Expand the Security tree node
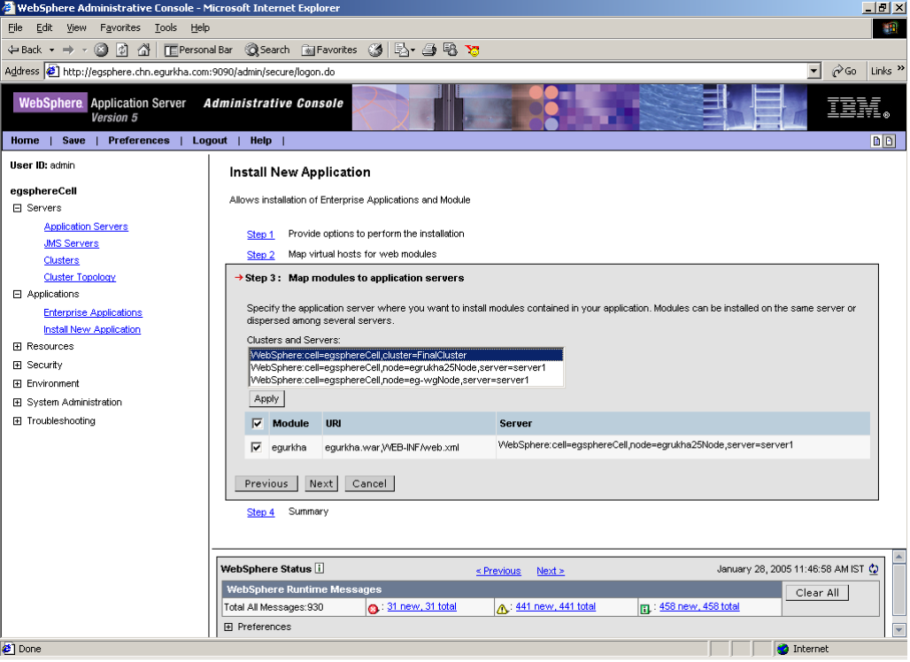910x662 pixels. point(18,365)
